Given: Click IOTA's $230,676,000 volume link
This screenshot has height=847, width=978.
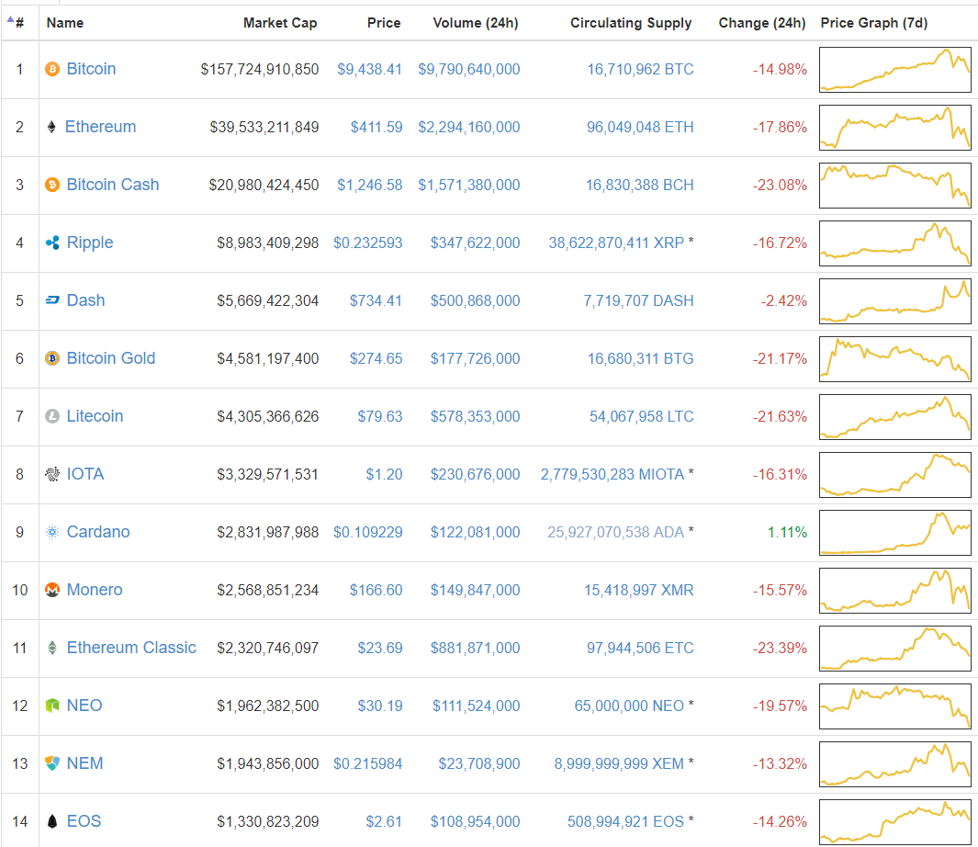Looking at the screenshot, I should (475, 474).
